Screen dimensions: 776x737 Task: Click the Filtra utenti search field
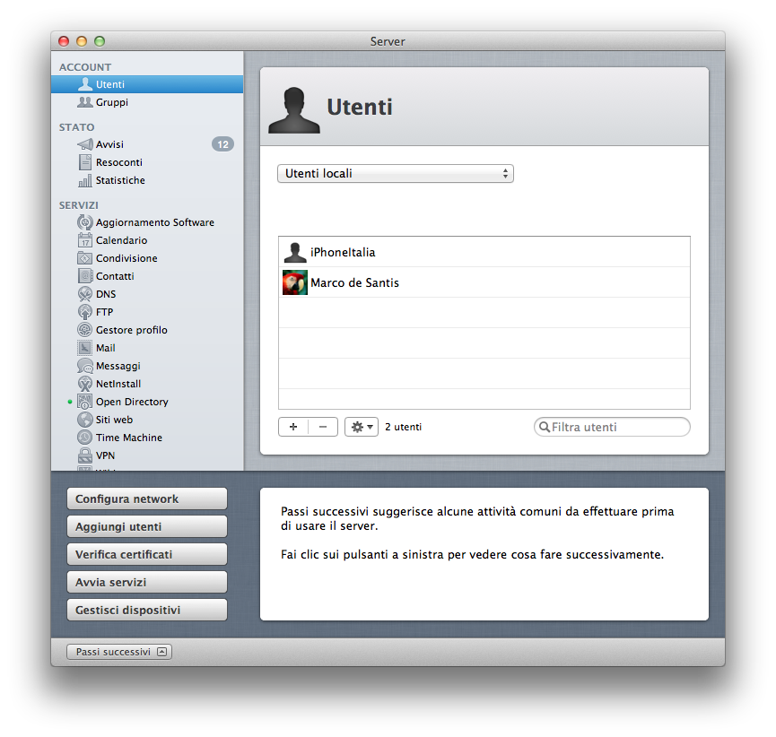(612, 427)
